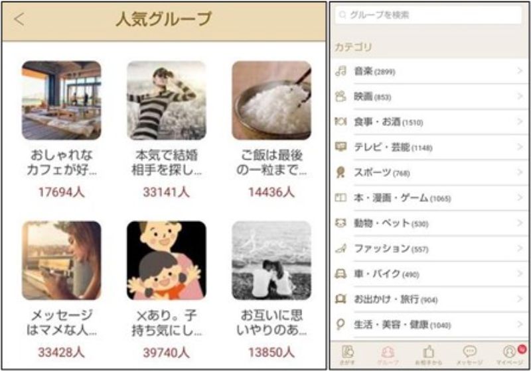The height and width of the screenshot is (371, 531).
Task: Tap the music note icon for 音楽
Action: coord(341,71)
